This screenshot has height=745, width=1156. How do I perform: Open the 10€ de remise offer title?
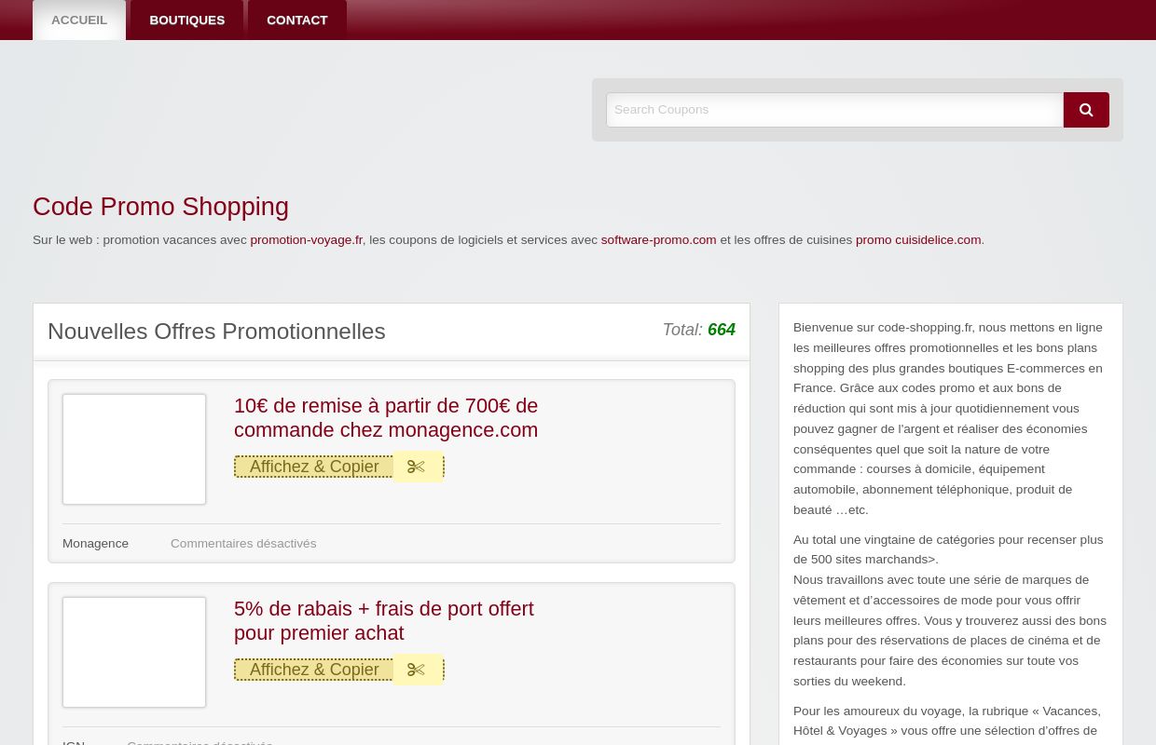[x=385, y=417]
